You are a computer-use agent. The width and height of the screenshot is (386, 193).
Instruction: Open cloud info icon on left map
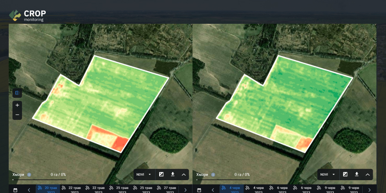pyautogui.click(x=29, y=175)
